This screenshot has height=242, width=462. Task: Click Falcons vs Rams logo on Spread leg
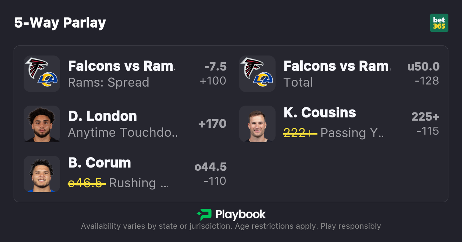tap(42, 73)
